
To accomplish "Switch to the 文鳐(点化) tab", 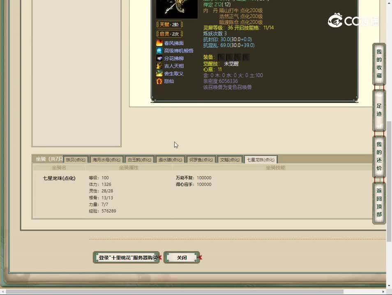I will pyautogui.click(x=230, y=160).
